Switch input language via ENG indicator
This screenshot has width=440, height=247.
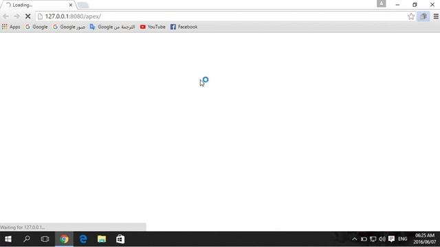point(403,239)
